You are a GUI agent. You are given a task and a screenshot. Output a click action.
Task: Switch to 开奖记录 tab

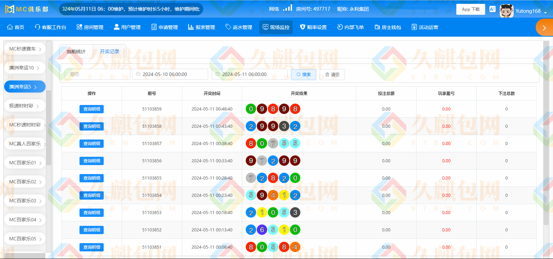click(x=110, y=51)
